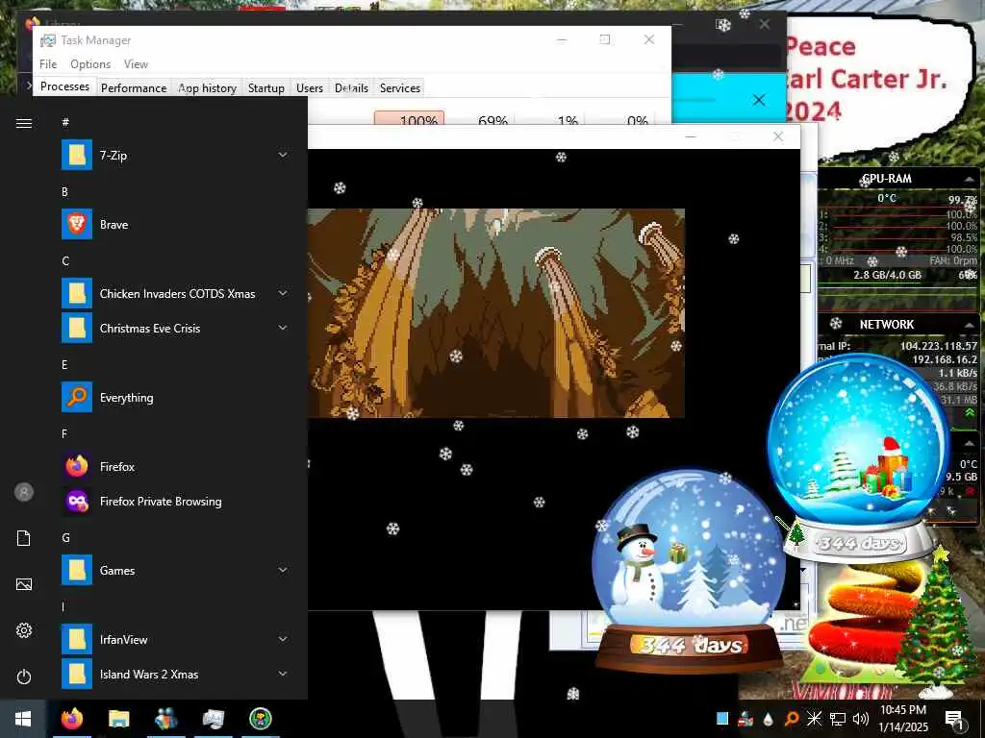Image resolution: width=985 pixels, height=738 pixels.
Task: Switch to the Services tab
Action: click(x=400, y=87)
